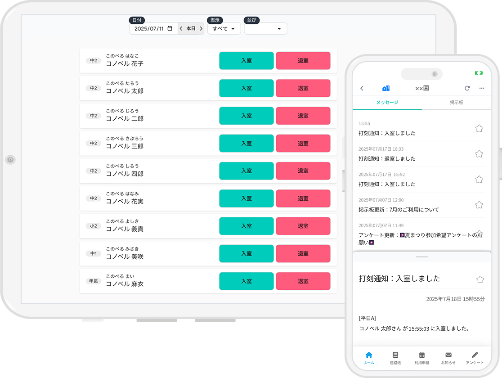This screenshot has height=378, width=502.
Task: Open the calendar picker in date field
Action: [x=170, y=29]
